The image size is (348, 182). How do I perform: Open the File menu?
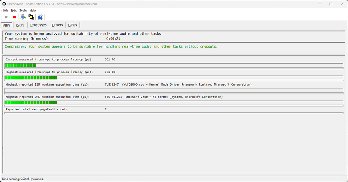6,11
